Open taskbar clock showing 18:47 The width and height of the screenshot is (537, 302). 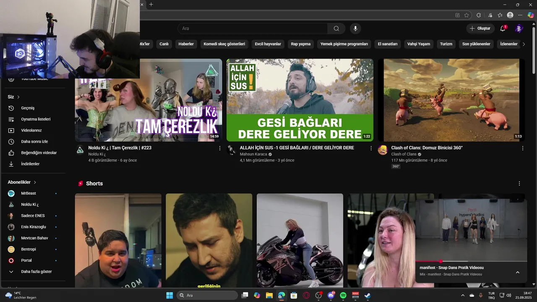(x=524, y=295)
